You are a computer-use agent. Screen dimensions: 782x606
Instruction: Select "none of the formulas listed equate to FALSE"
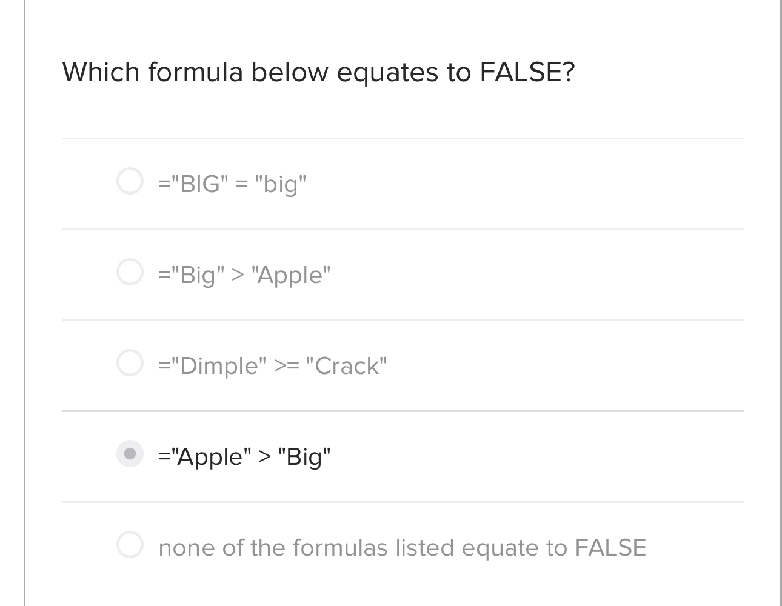point(130,544)
